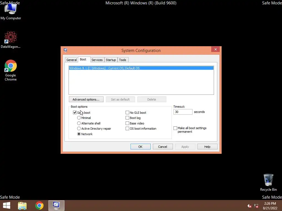This screenshot has height=211, width=282.
Task: Select the Alternate shell option
Action: click(x=79, y=123)
